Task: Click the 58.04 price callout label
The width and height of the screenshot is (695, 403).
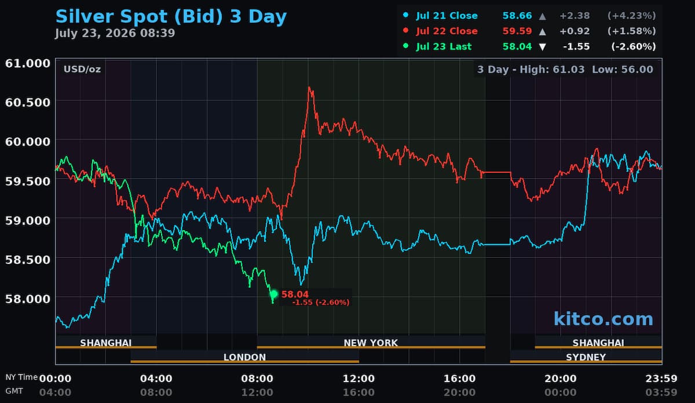Action: pyautogui.click(x=316, y=297)
